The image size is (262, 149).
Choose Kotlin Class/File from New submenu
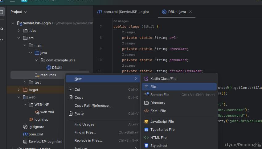coord(179,79)
